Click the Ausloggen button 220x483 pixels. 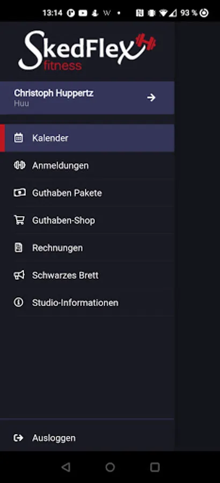click(x=87, y=438)
